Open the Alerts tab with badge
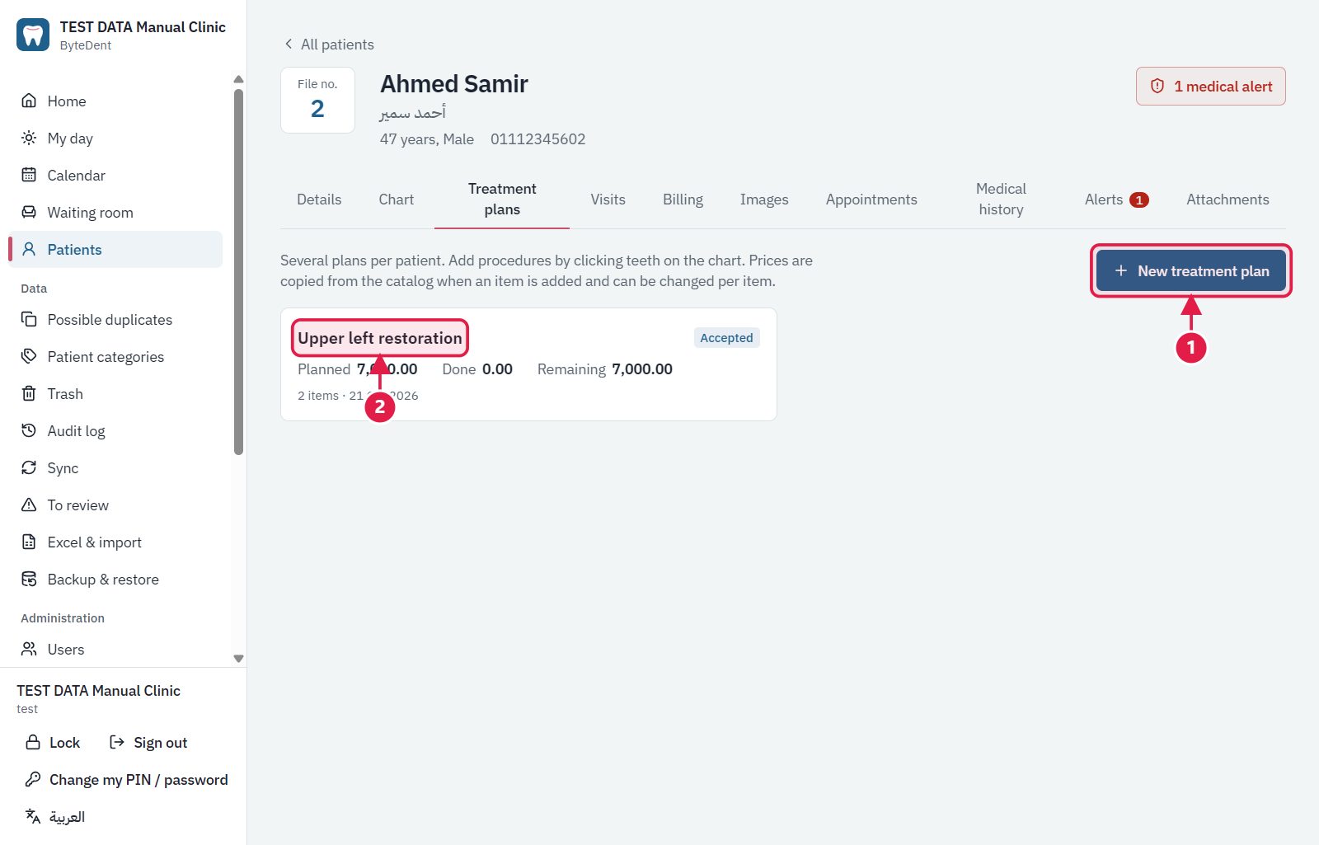The width and height of the screenshot is (1319, 845). [1116, 200]
